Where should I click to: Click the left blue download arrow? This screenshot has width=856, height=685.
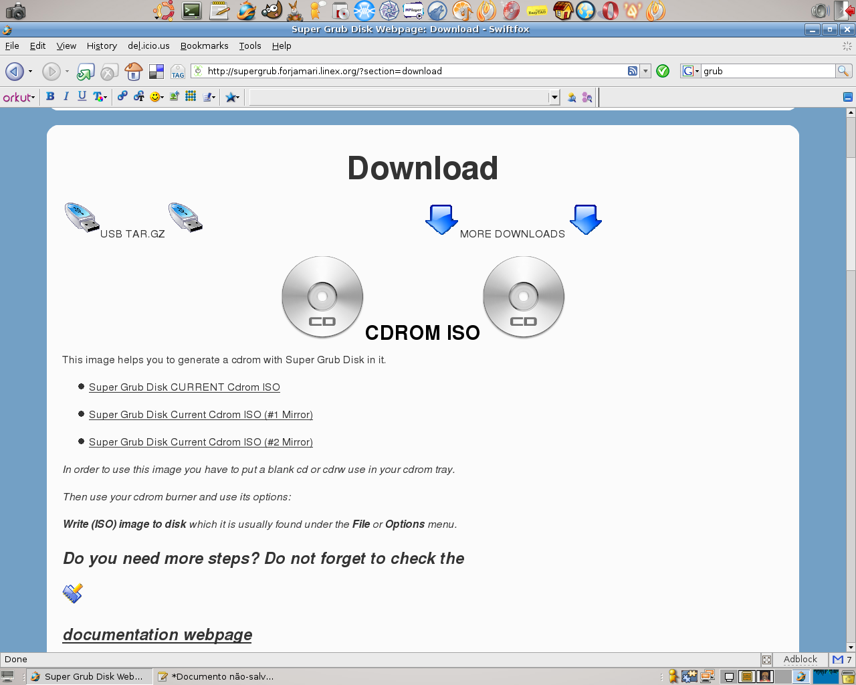point(441,219)
